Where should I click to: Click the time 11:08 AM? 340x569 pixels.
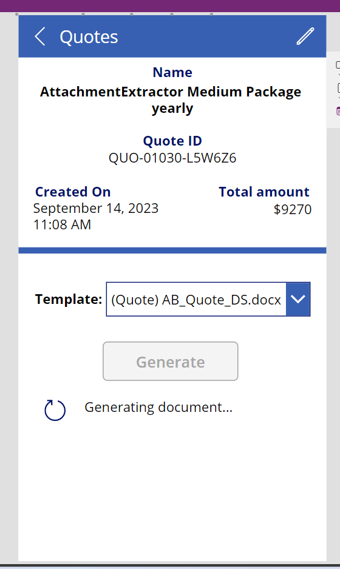tap(62, 224)
